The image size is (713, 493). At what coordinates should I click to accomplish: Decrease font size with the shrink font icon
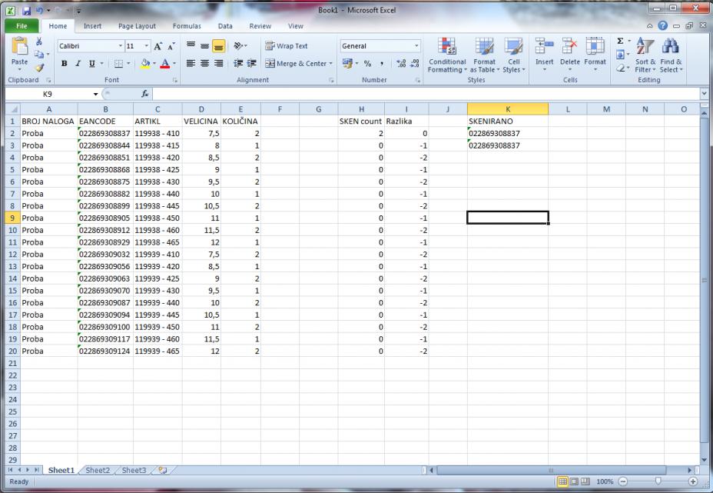(x=171, y=46)
